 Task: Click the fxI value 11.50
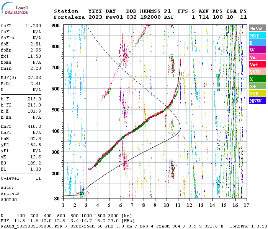(x=34, y=56)
